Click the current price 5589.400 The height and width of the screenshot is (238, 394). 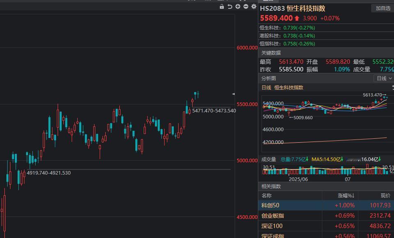pyautogui.click(x=276, y=18)
